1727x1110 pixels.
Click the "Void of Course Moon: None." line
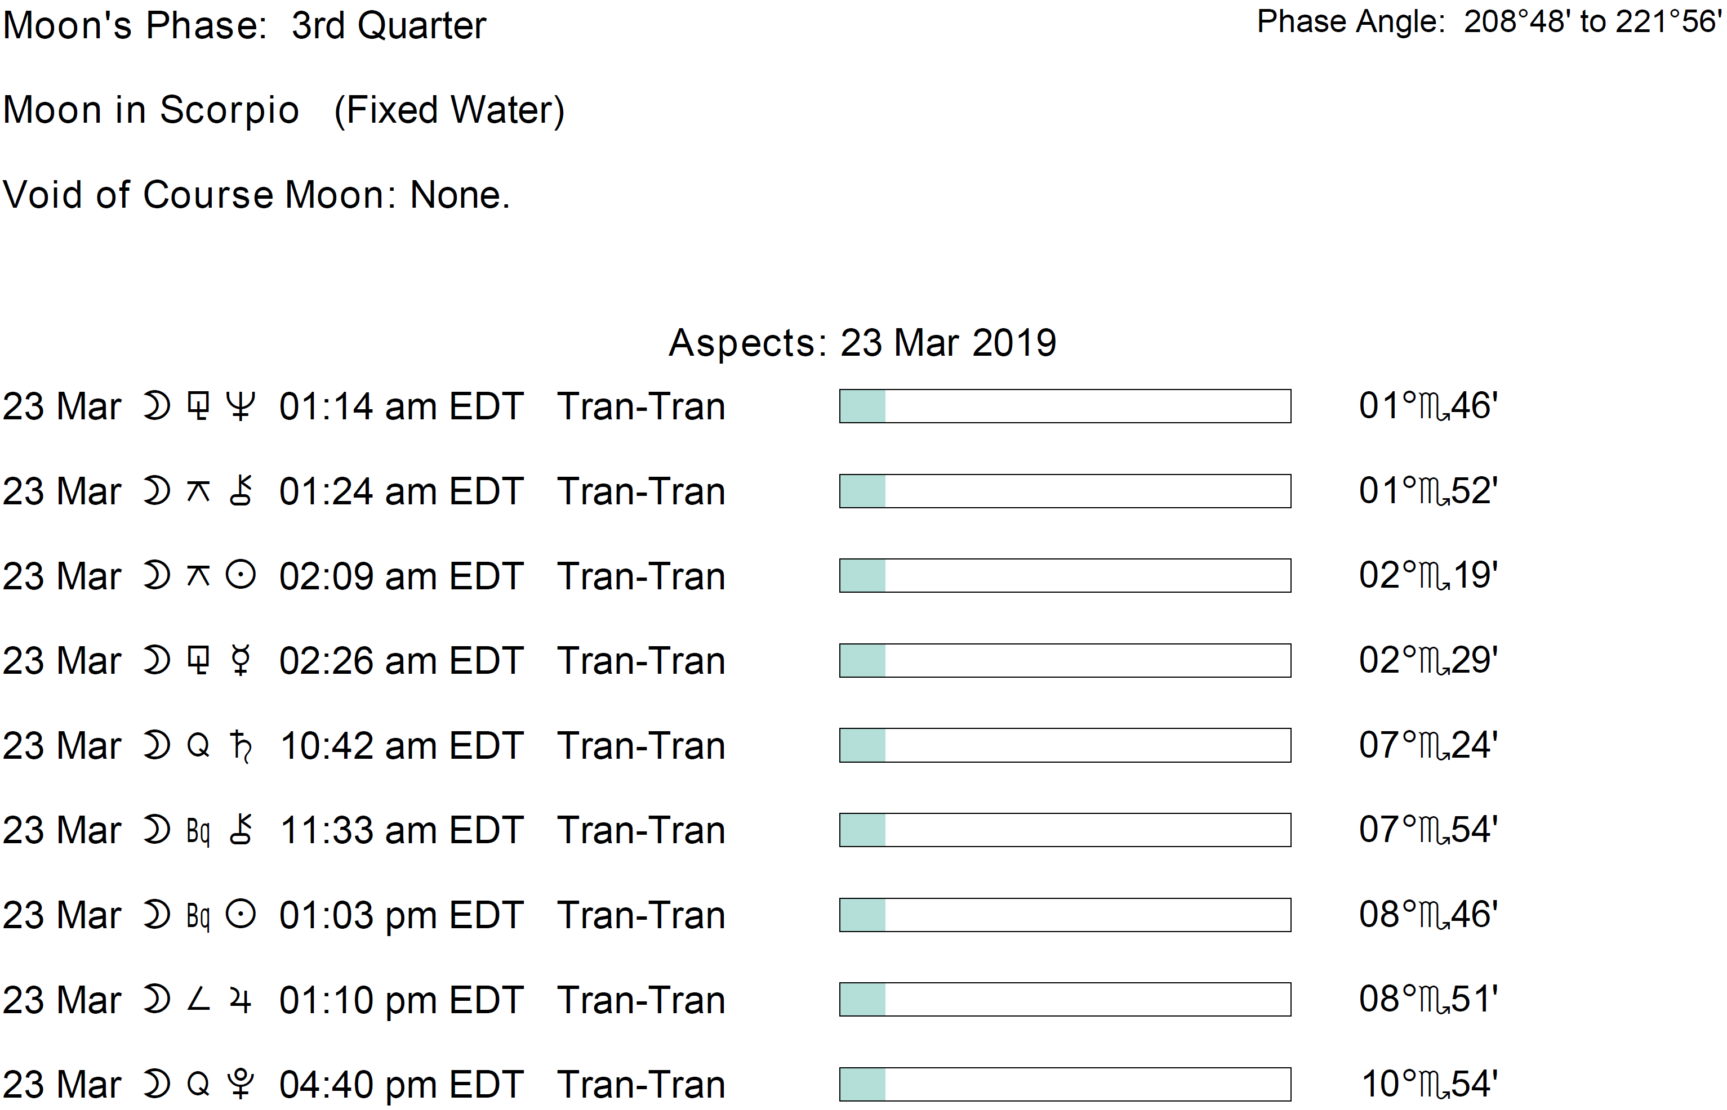[257, 195]
